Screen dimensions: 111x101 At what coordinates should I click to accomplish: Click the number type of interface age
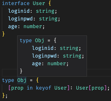pyautogui.click(x=33, y=27)
